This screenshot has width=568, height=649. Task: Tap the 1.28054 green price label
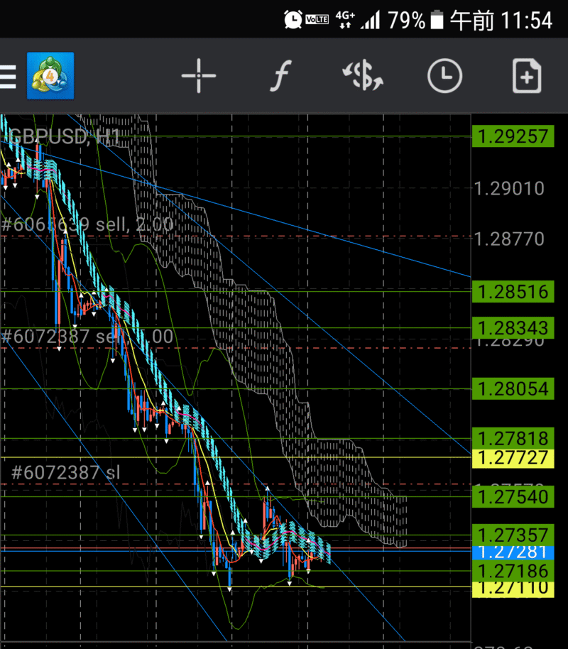[513, 388]
